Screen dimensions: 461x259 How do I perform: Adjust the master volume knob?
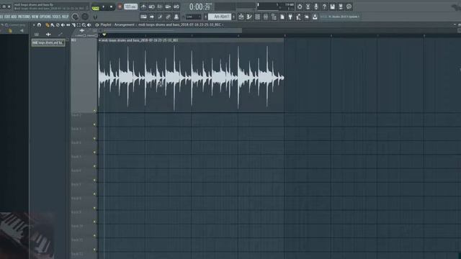(x=75, y=17)
